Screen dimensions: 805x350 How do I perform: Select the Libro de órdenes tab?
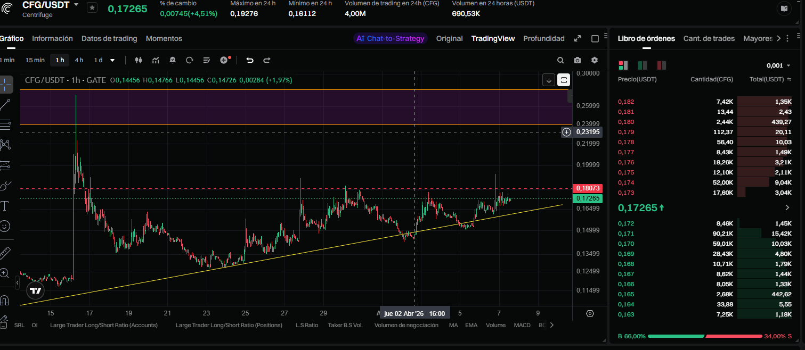point(646,38)
